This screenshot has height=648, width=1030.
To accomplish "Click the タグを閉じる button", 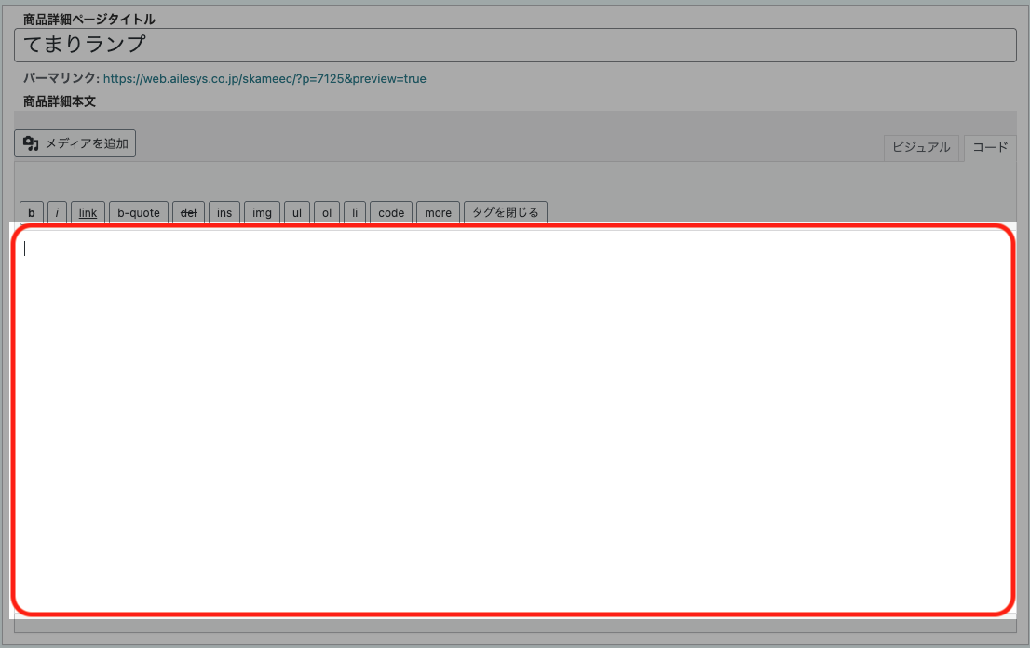I will [506, 213].
